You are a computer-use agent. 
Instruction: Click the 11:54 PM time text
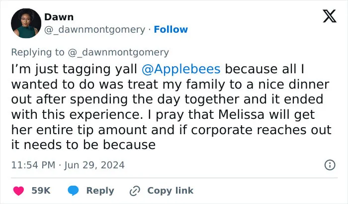[x=33, y=165]
